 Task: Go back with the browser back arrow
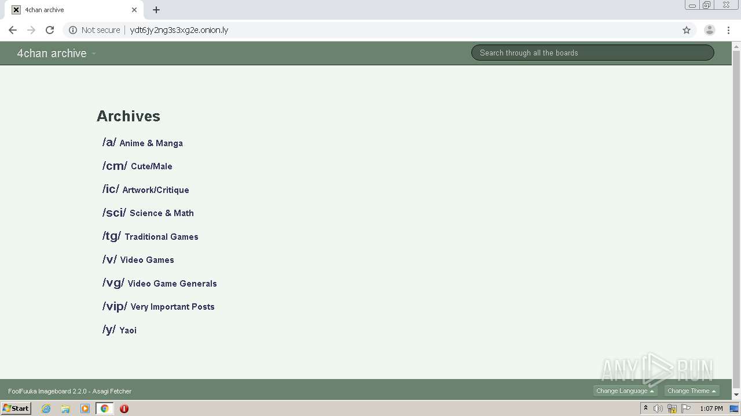pyautogui.click(x=13, y=30)
